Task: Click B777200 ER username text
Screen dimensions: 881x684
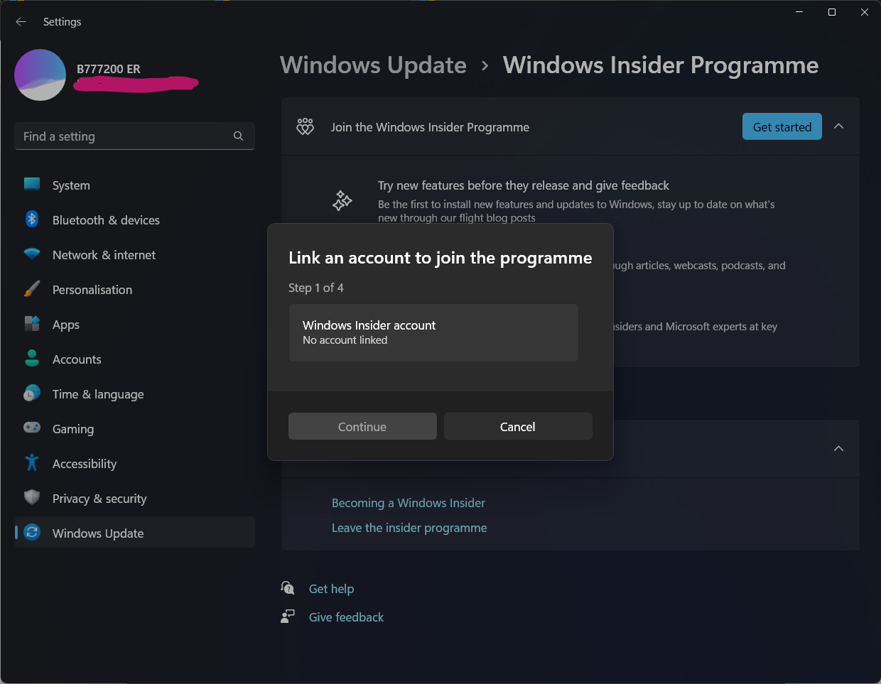Action: point(109,69)
